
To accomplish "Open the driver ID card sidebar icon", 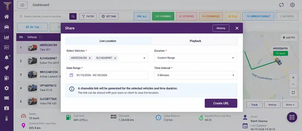I will pyautogui.click(x=6, y=47).
